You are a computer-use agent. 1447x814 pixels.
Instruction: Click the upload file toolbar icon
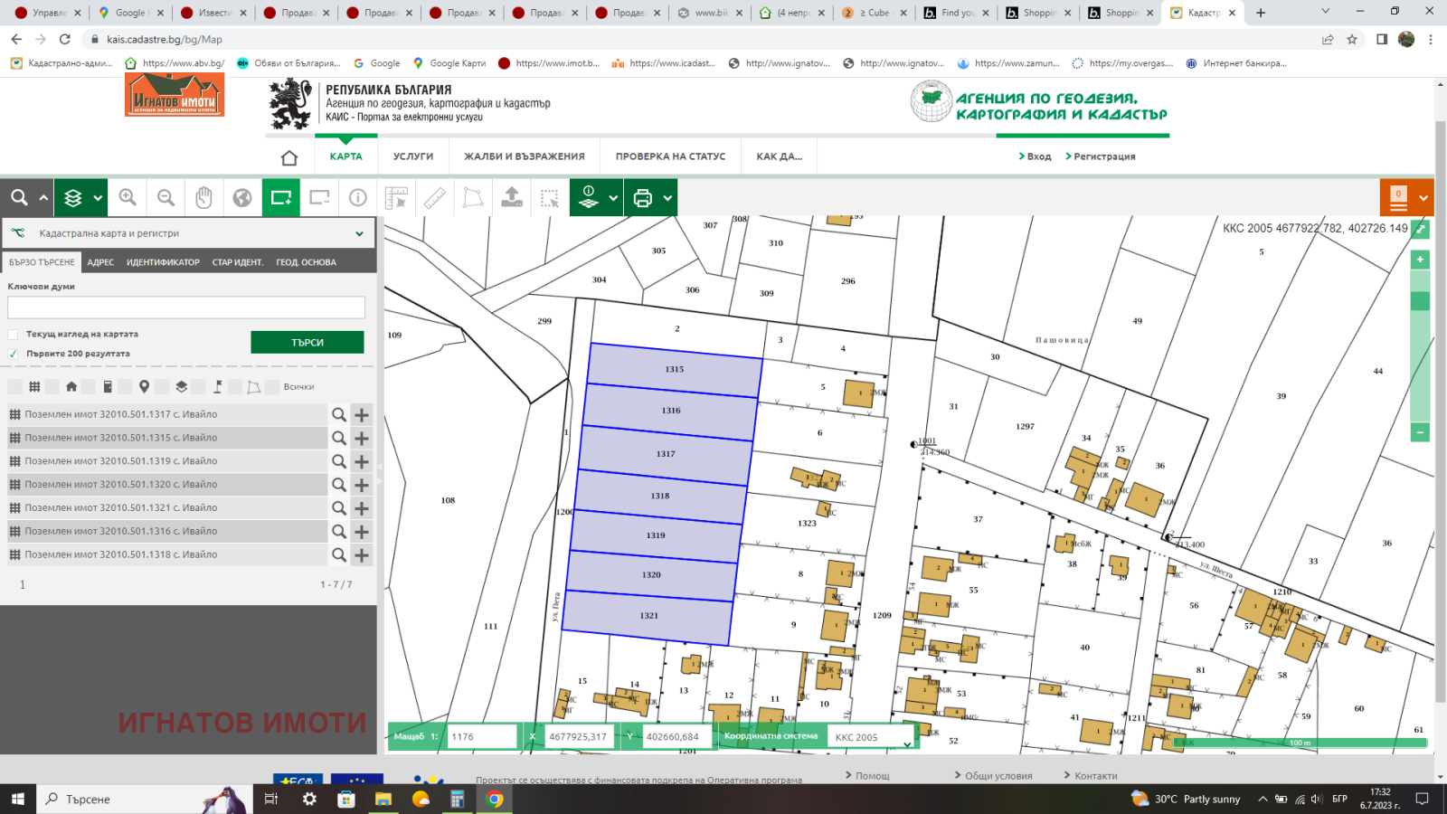[x=512, y=197]
